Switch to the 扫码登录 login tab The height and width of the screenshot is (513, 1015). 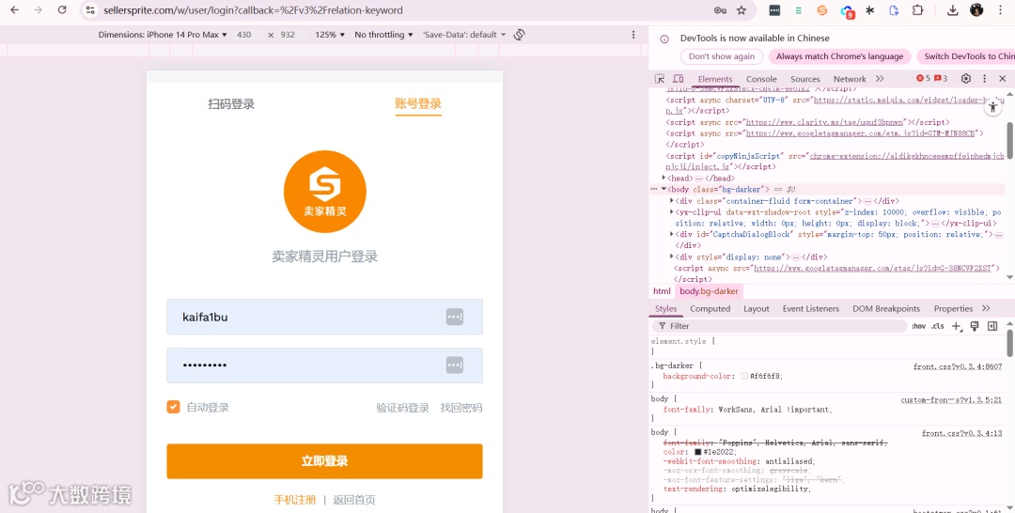231,103
